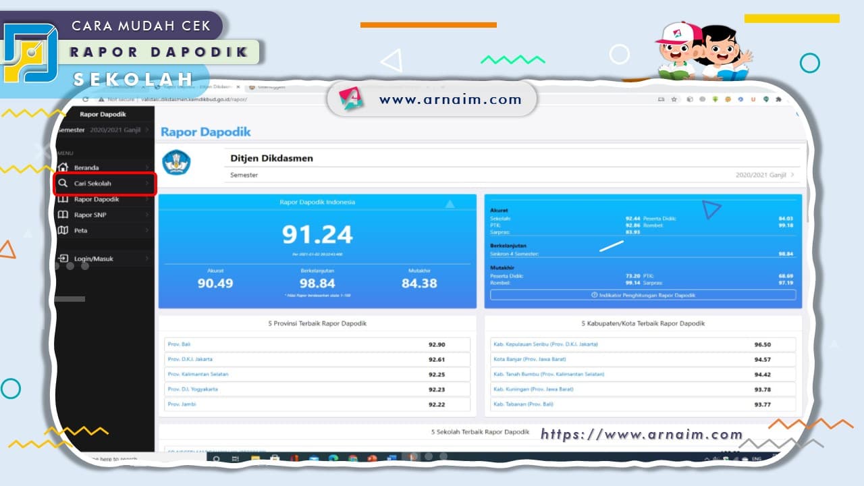Screen dimensions: 864x486
Task: Click the Akurat 90.49 score
Action: tap(215, 283)
